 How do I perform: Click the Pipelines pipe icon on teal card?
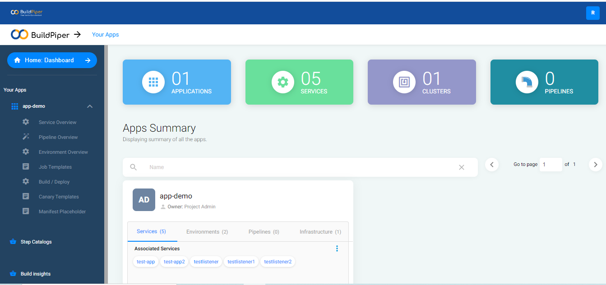tap(527, 82)
